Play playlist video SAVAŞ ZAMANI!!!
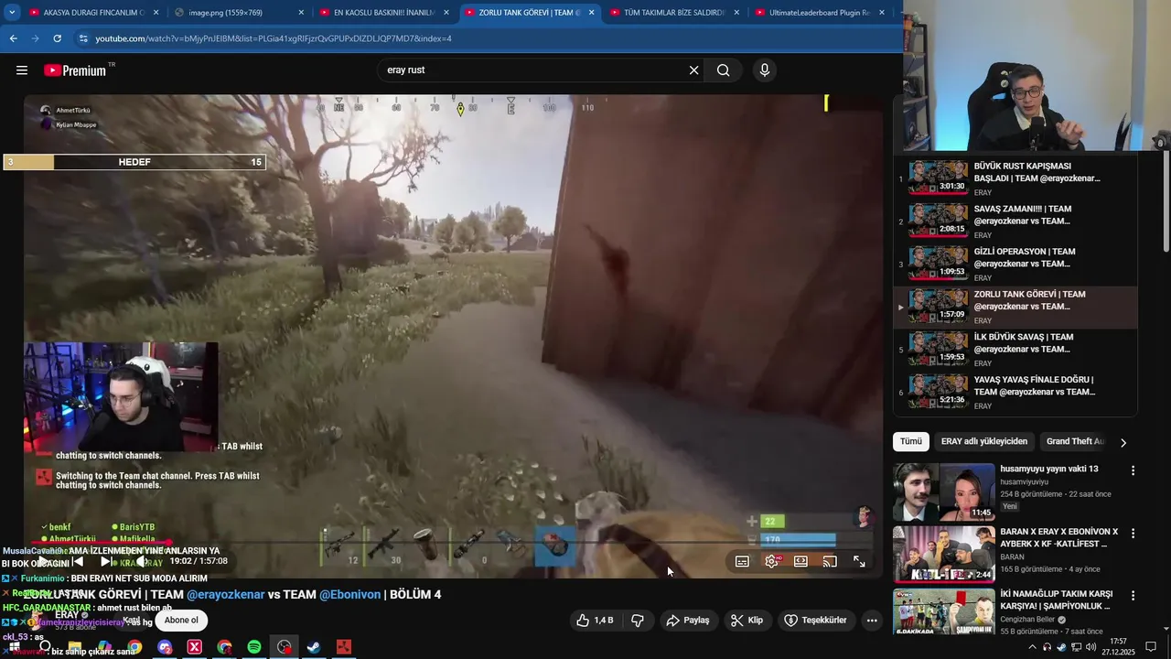1171x659 pixels. tap(1015, 221)
